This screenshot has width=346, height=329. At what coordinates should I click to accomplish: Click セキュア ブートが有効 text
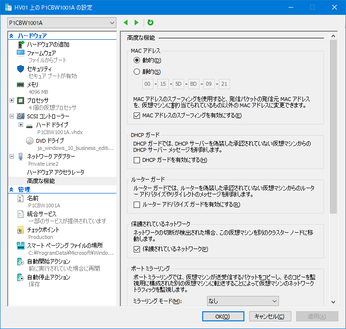click(x=53, y=76)
